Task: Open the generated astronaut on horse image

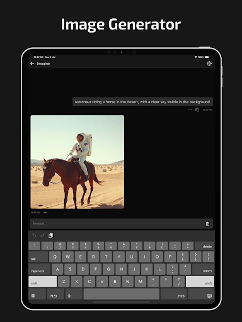Action: (x=78, y=162)
